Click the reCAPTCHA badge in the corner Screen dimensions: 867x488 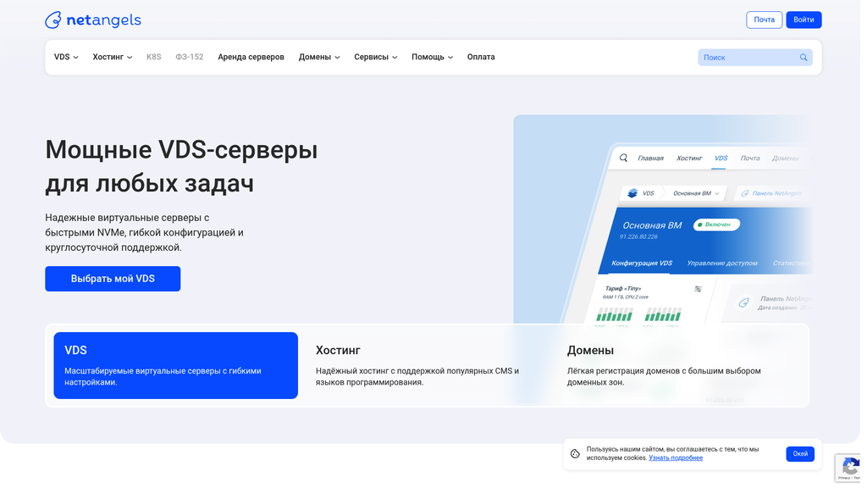851,468
